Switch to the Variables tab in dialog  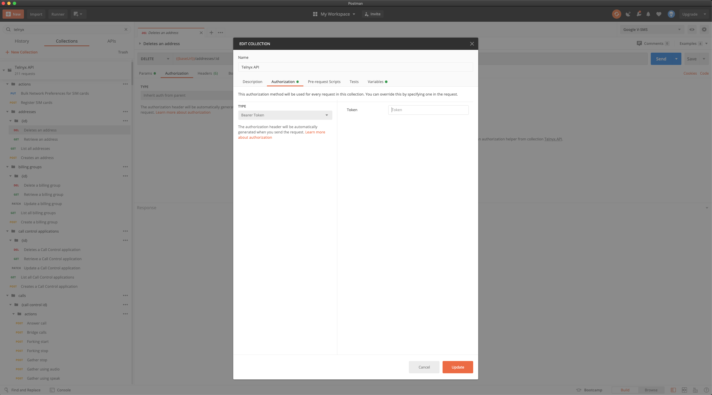click(x=377, y=82)
